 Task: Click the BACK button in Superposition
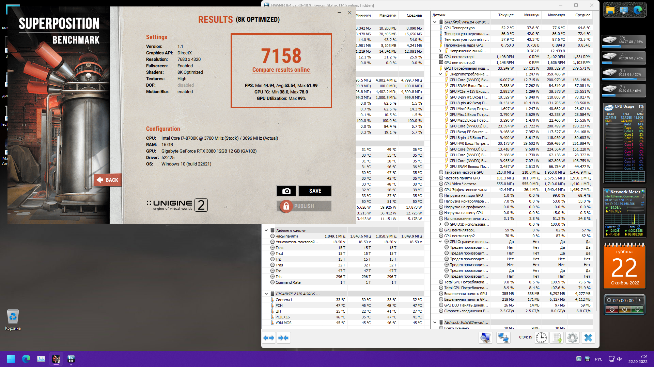(108, 180)
